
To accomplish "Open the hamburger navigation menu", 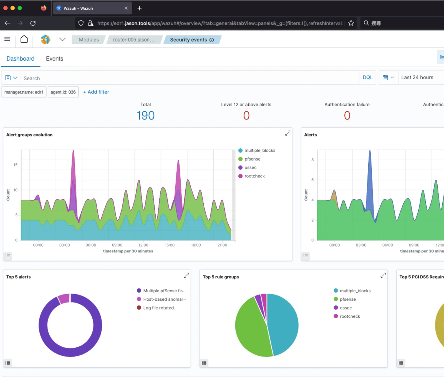I will [7, 39].
